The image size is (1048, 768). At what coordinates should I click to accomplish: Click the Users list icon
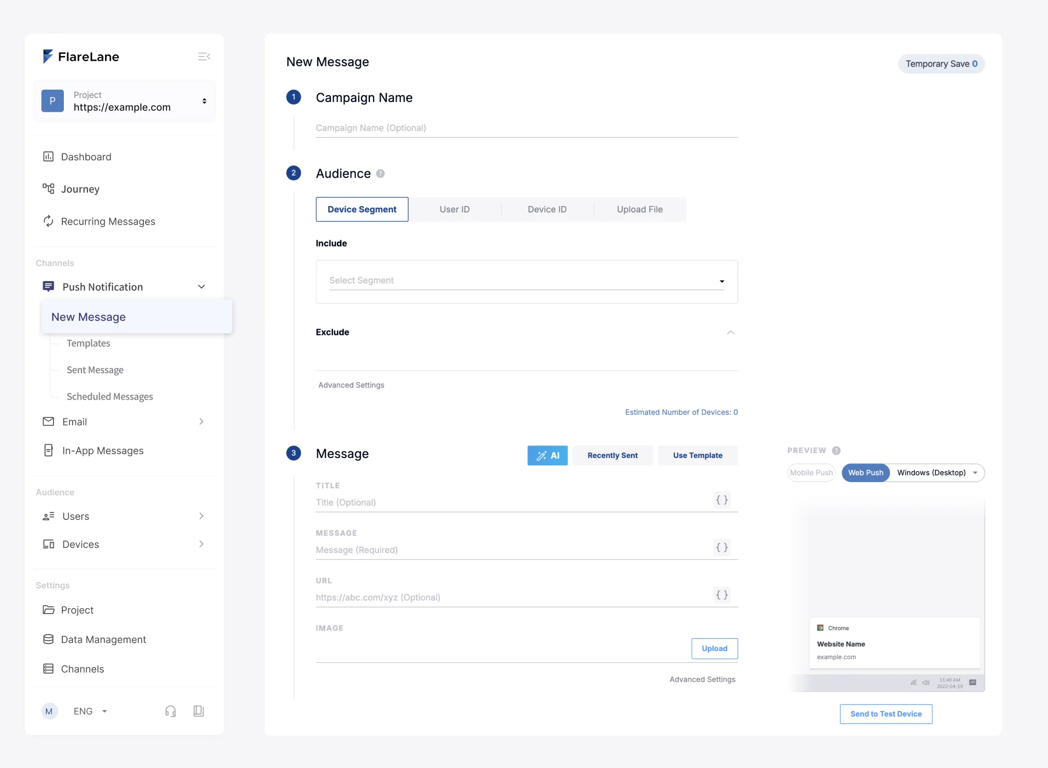(48, 516)
